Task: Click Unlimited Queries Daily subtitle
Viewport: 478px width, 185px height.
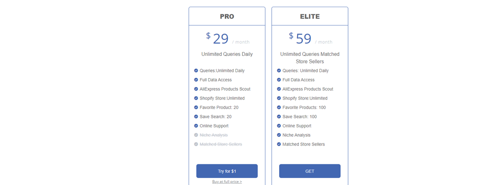Action: click(227, 54)
